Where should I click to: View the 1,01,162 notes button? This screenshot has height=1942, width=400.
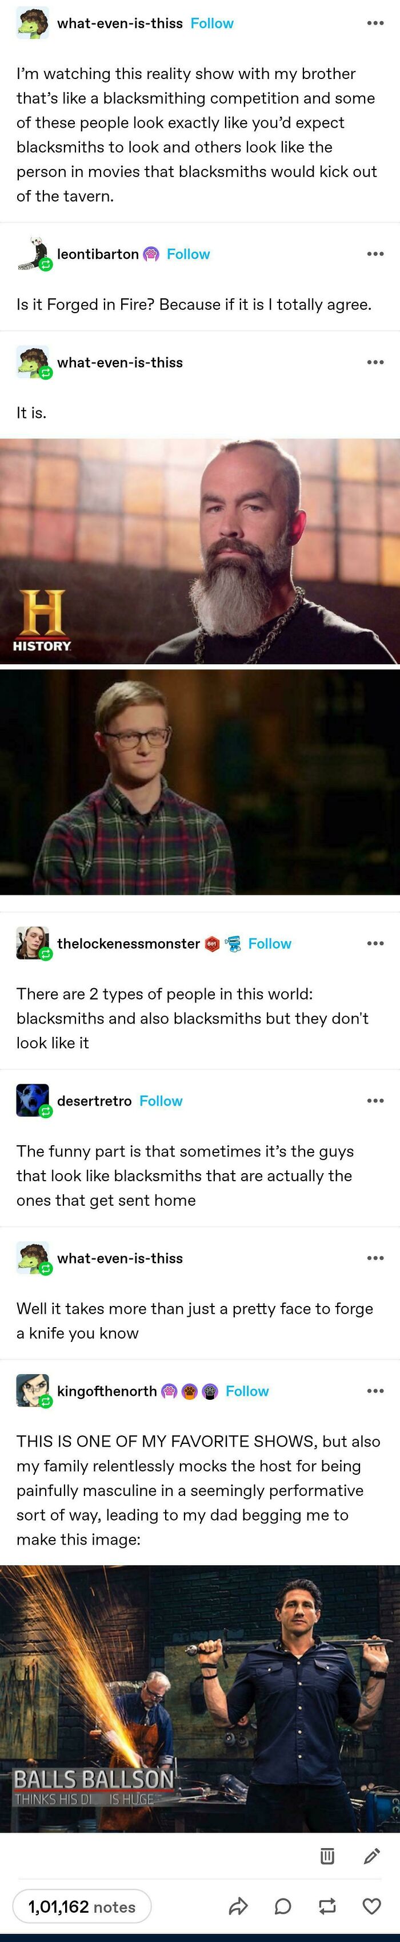(82, 1907)
